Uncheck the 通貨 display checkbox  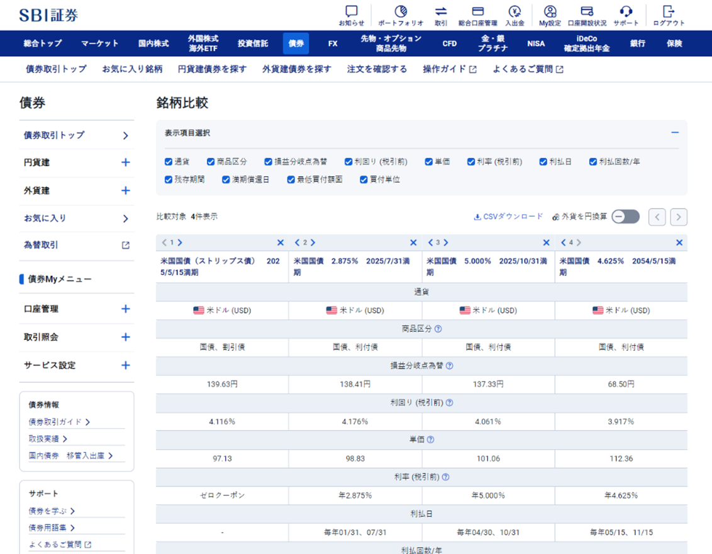(x=167, y=161)
